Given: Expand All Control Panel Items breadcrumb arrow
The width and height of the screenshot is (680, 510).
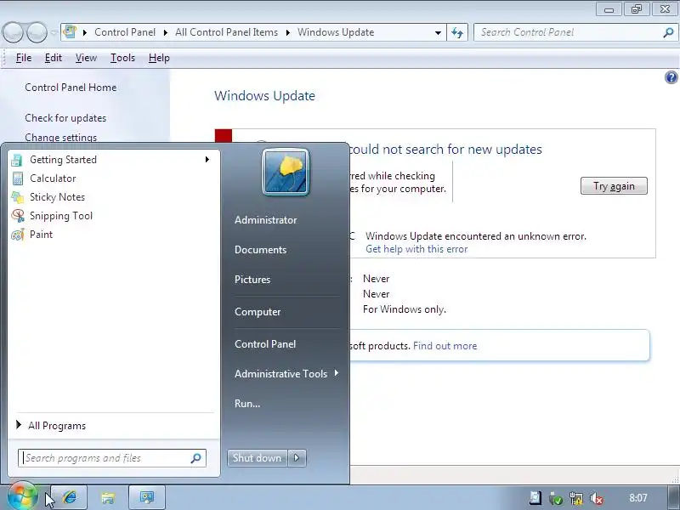Looking at the screenshot, I should point(287,32).
